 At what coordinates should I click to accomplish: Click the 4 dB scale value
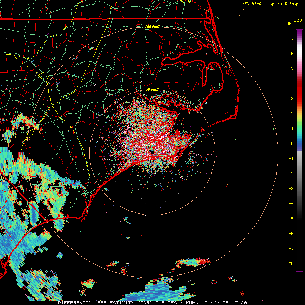(292, 83)
